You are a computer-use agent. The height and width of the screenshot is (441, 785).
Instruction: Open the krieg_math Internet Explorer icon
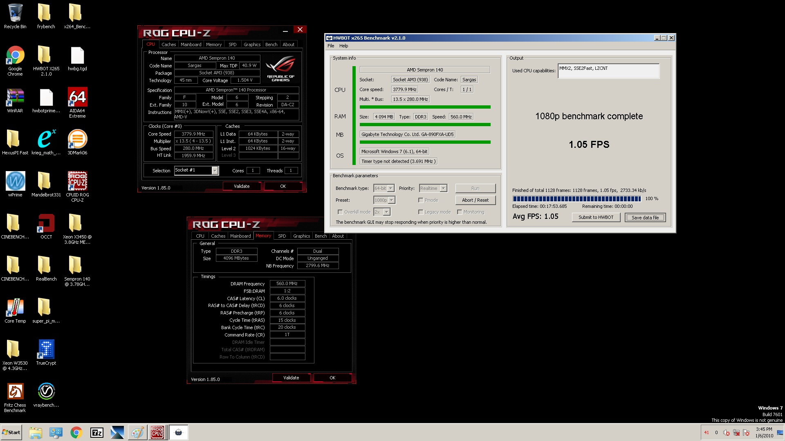[x=46, y=142]
